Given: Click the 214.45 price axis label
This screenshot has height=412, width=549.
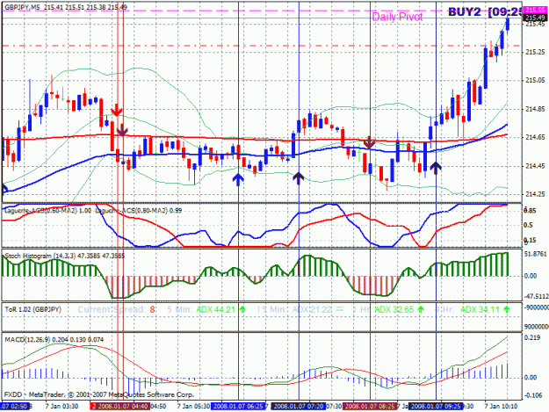Looking at the screenshot, I should point(535,166).
